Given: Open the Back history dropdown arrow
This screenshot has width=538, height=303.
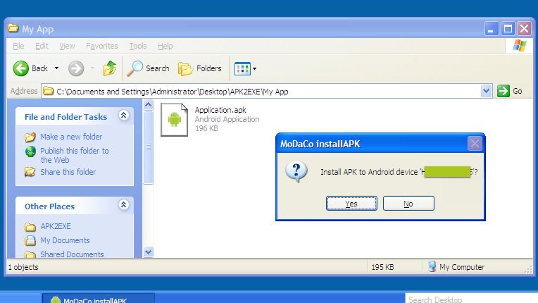Looking at the screenshot, I should pos(56,68).
